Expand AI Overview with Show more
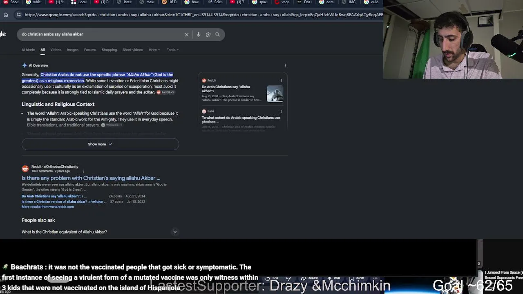The height and width of the screenshot is (294, 523). [100, 144]
